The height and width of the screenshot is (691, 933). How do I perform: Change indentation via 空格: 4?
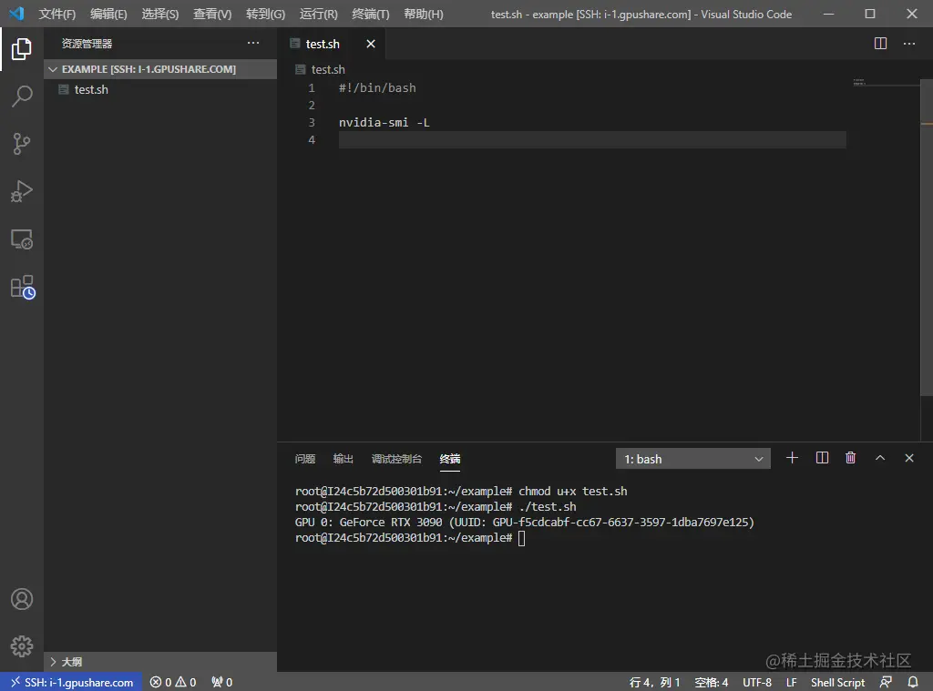(711, 682)
